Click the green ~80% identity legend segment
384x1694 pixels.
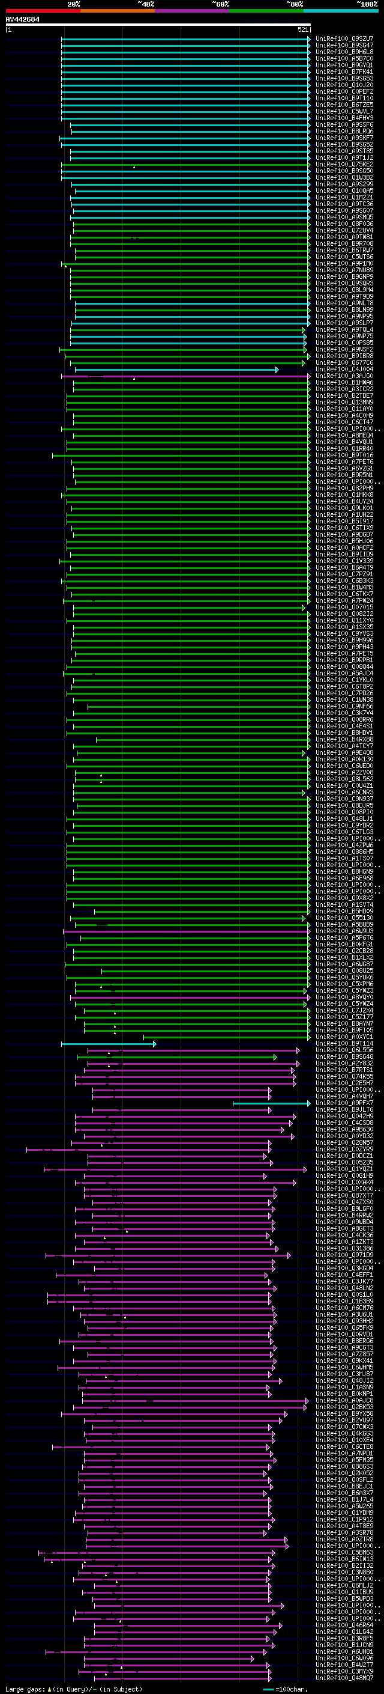[266, 11]
